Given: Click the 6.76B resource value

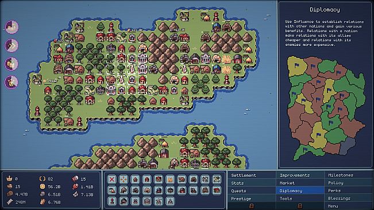Looking at the screenshot, I should click(54, 202).
